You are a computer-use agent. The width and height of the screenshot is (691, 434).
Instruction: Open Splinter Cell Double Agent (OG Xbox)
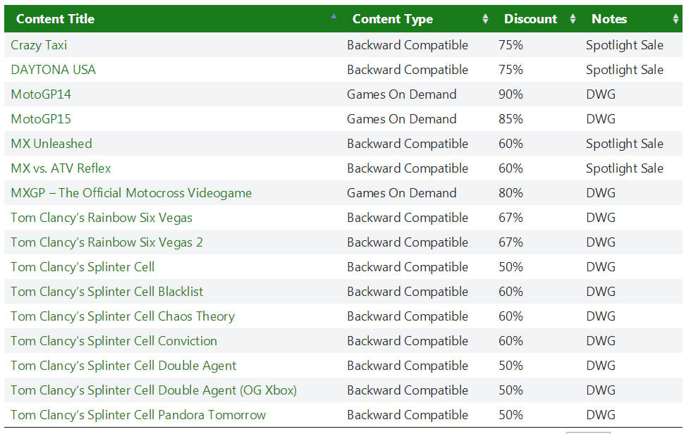(154, 390)
